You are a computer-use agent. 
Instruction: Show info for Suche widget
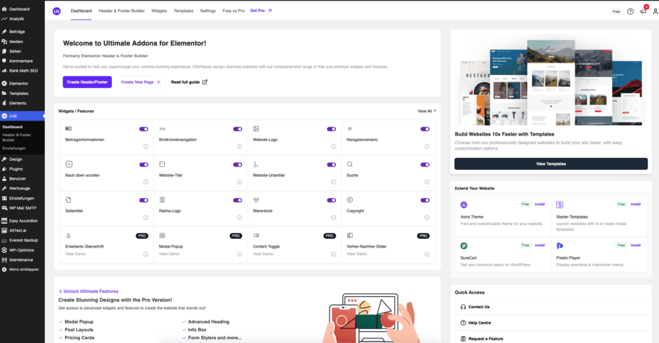point(426,182)
